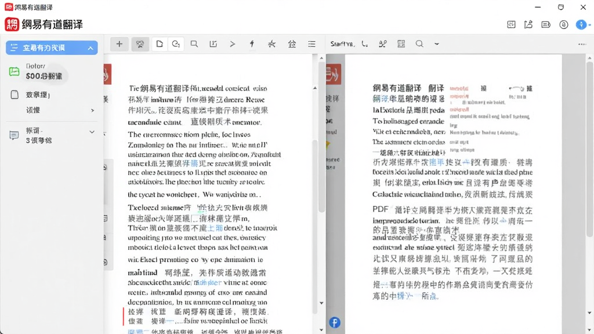Click the blank page document toolbar icon
Image resolution: width=594 pixels, height=334 pixels.
[x=160, y=44]
